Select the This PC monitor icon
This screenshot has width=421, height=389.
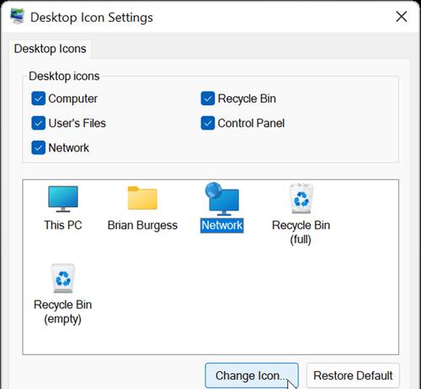point(63,199)
